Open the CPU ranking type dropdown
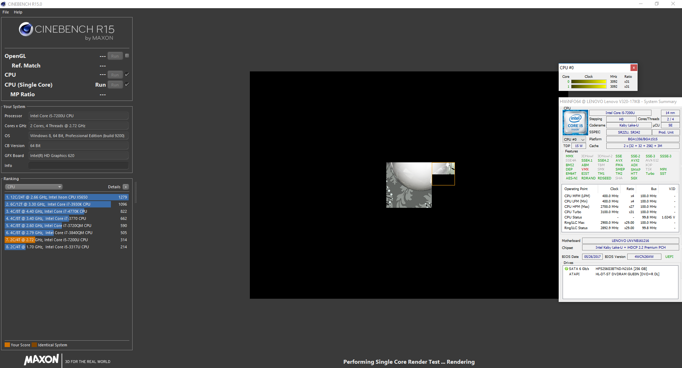This screenshot has width=682, height=368. [34, 187]
